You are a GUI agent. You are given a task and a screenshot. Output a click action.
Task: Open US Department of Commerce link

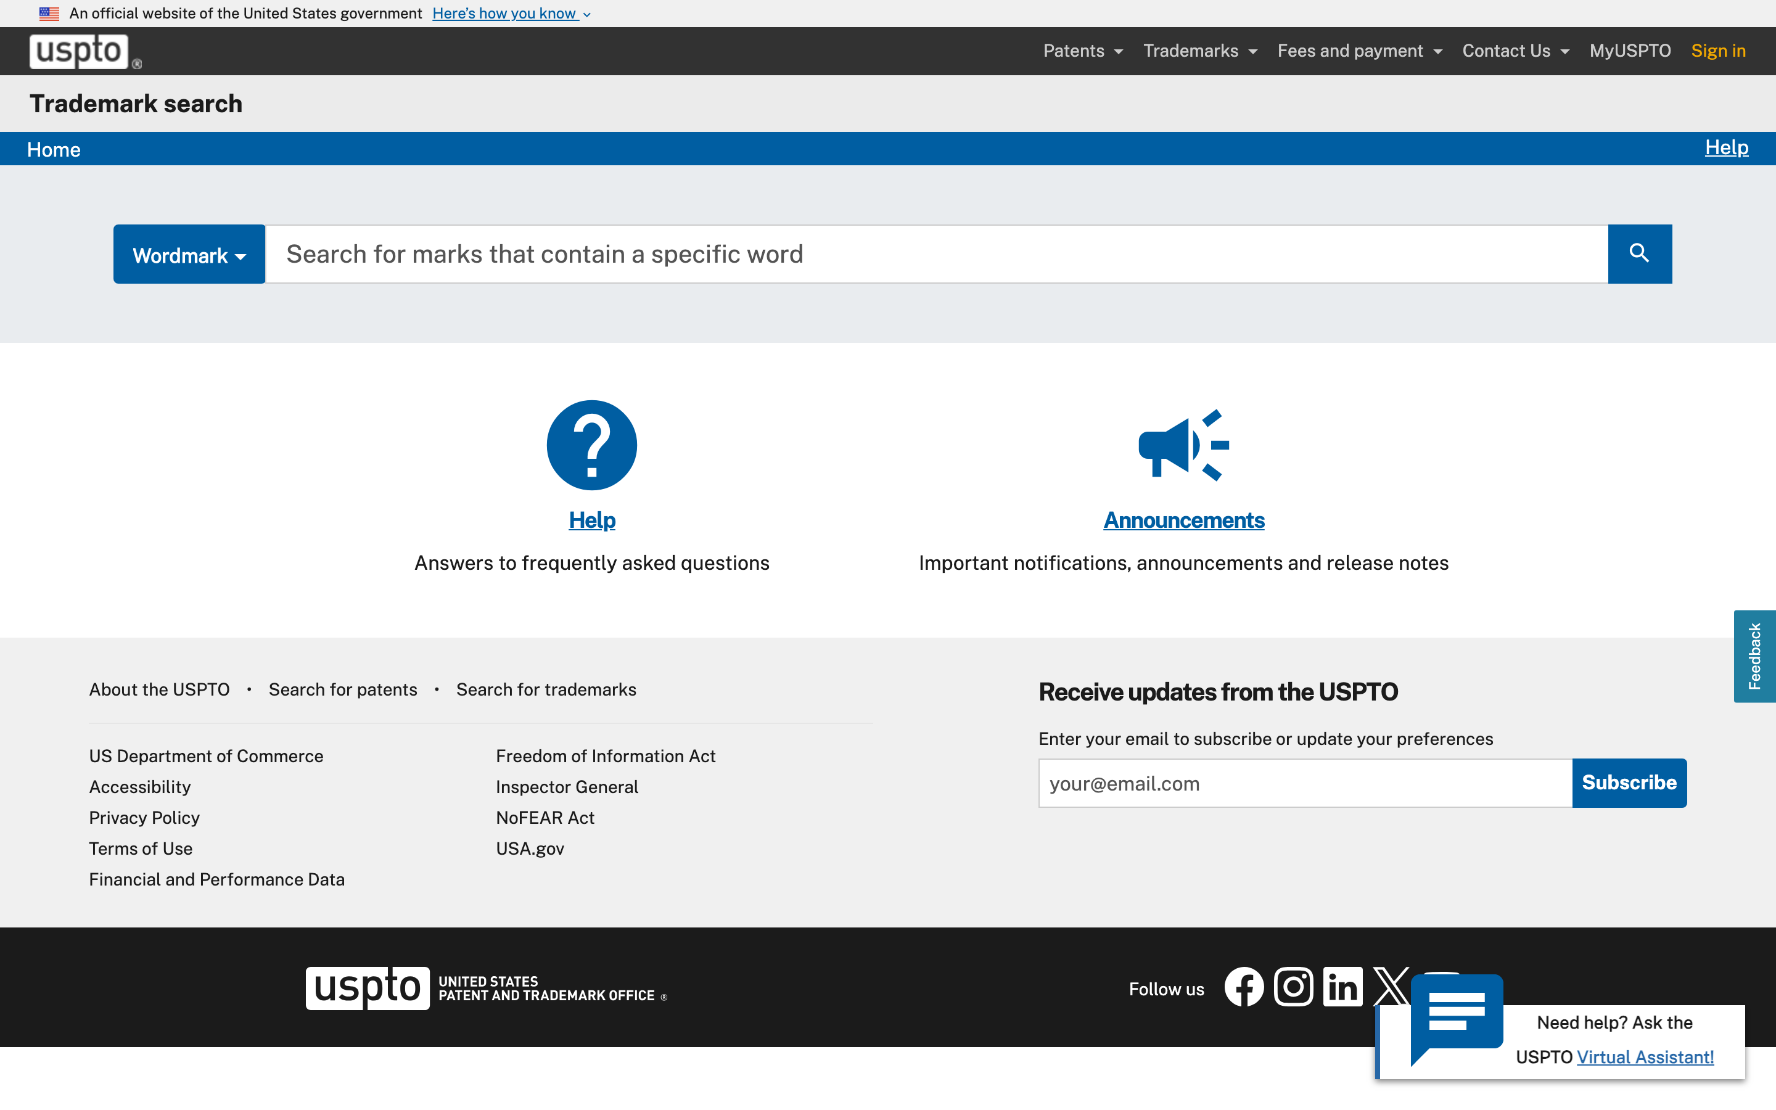tap(206, 756)
